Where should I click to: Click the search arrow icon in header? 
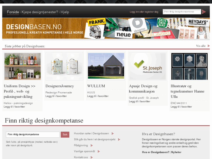pyautogui.click(x=204, y=12)
